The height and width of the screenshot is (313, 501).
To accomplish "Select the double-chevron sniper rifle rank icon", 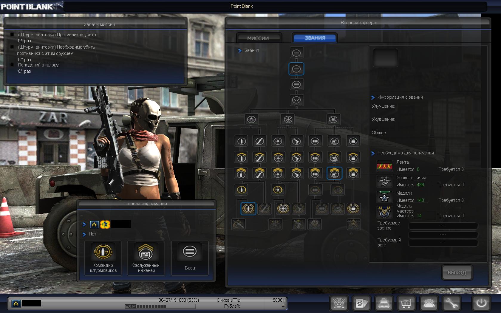I will [259, 173].
